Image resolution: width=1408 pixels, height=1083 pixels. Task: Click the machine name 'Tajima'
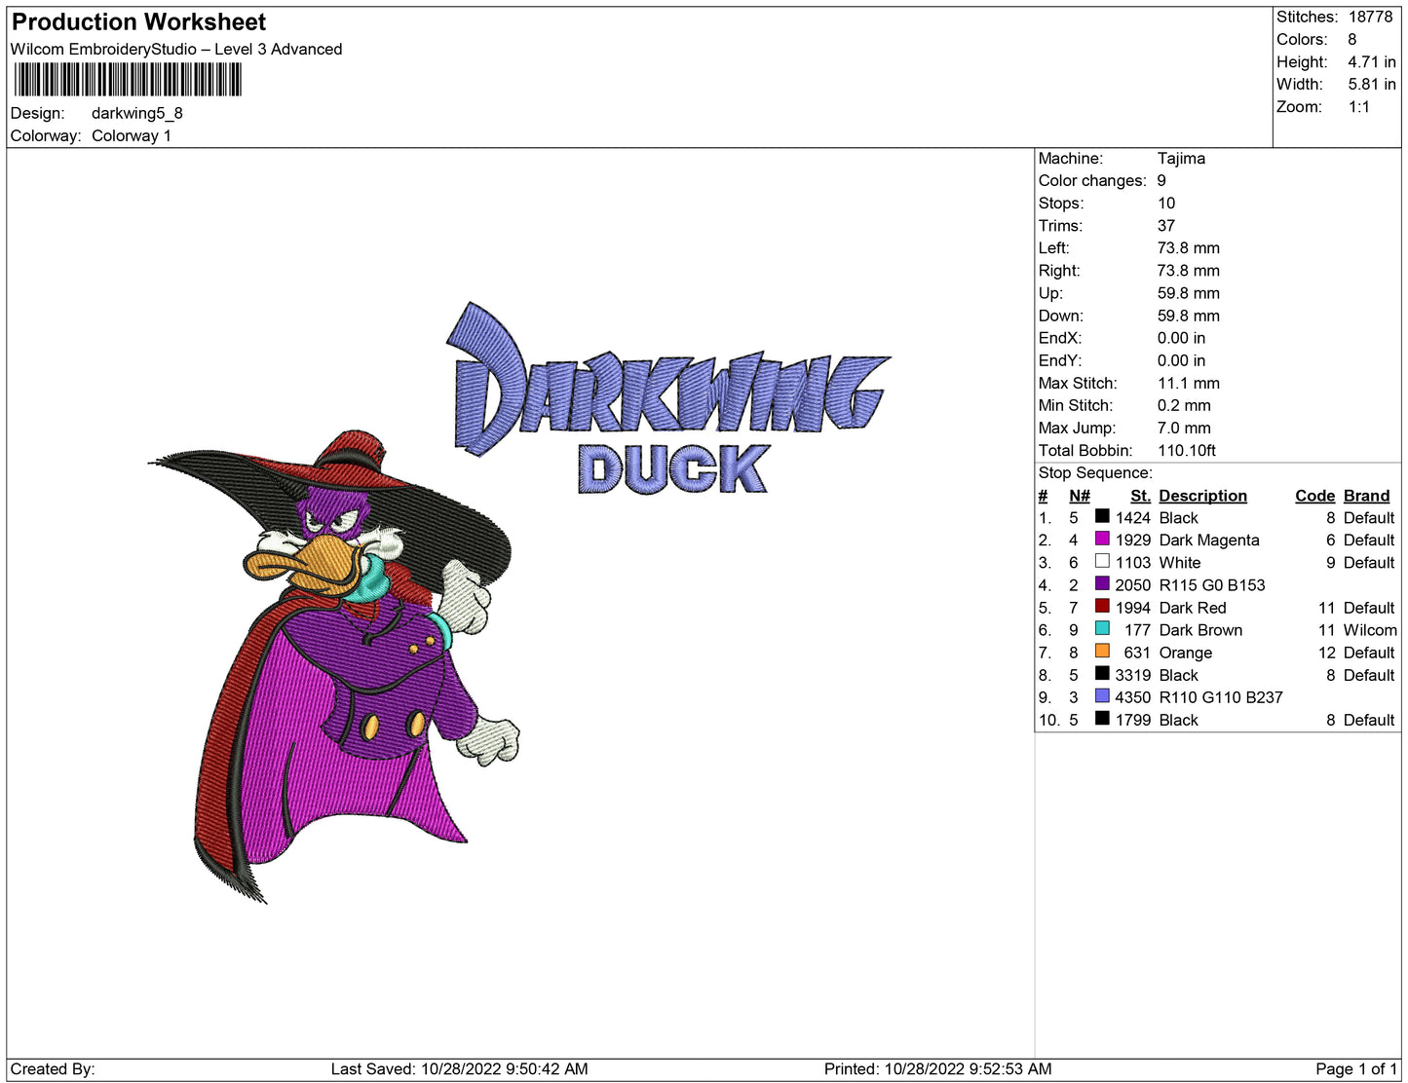point(1181,158)
